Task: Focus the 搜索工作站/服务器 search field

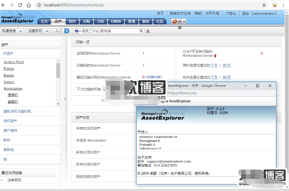Action: [x=109, y=31]
